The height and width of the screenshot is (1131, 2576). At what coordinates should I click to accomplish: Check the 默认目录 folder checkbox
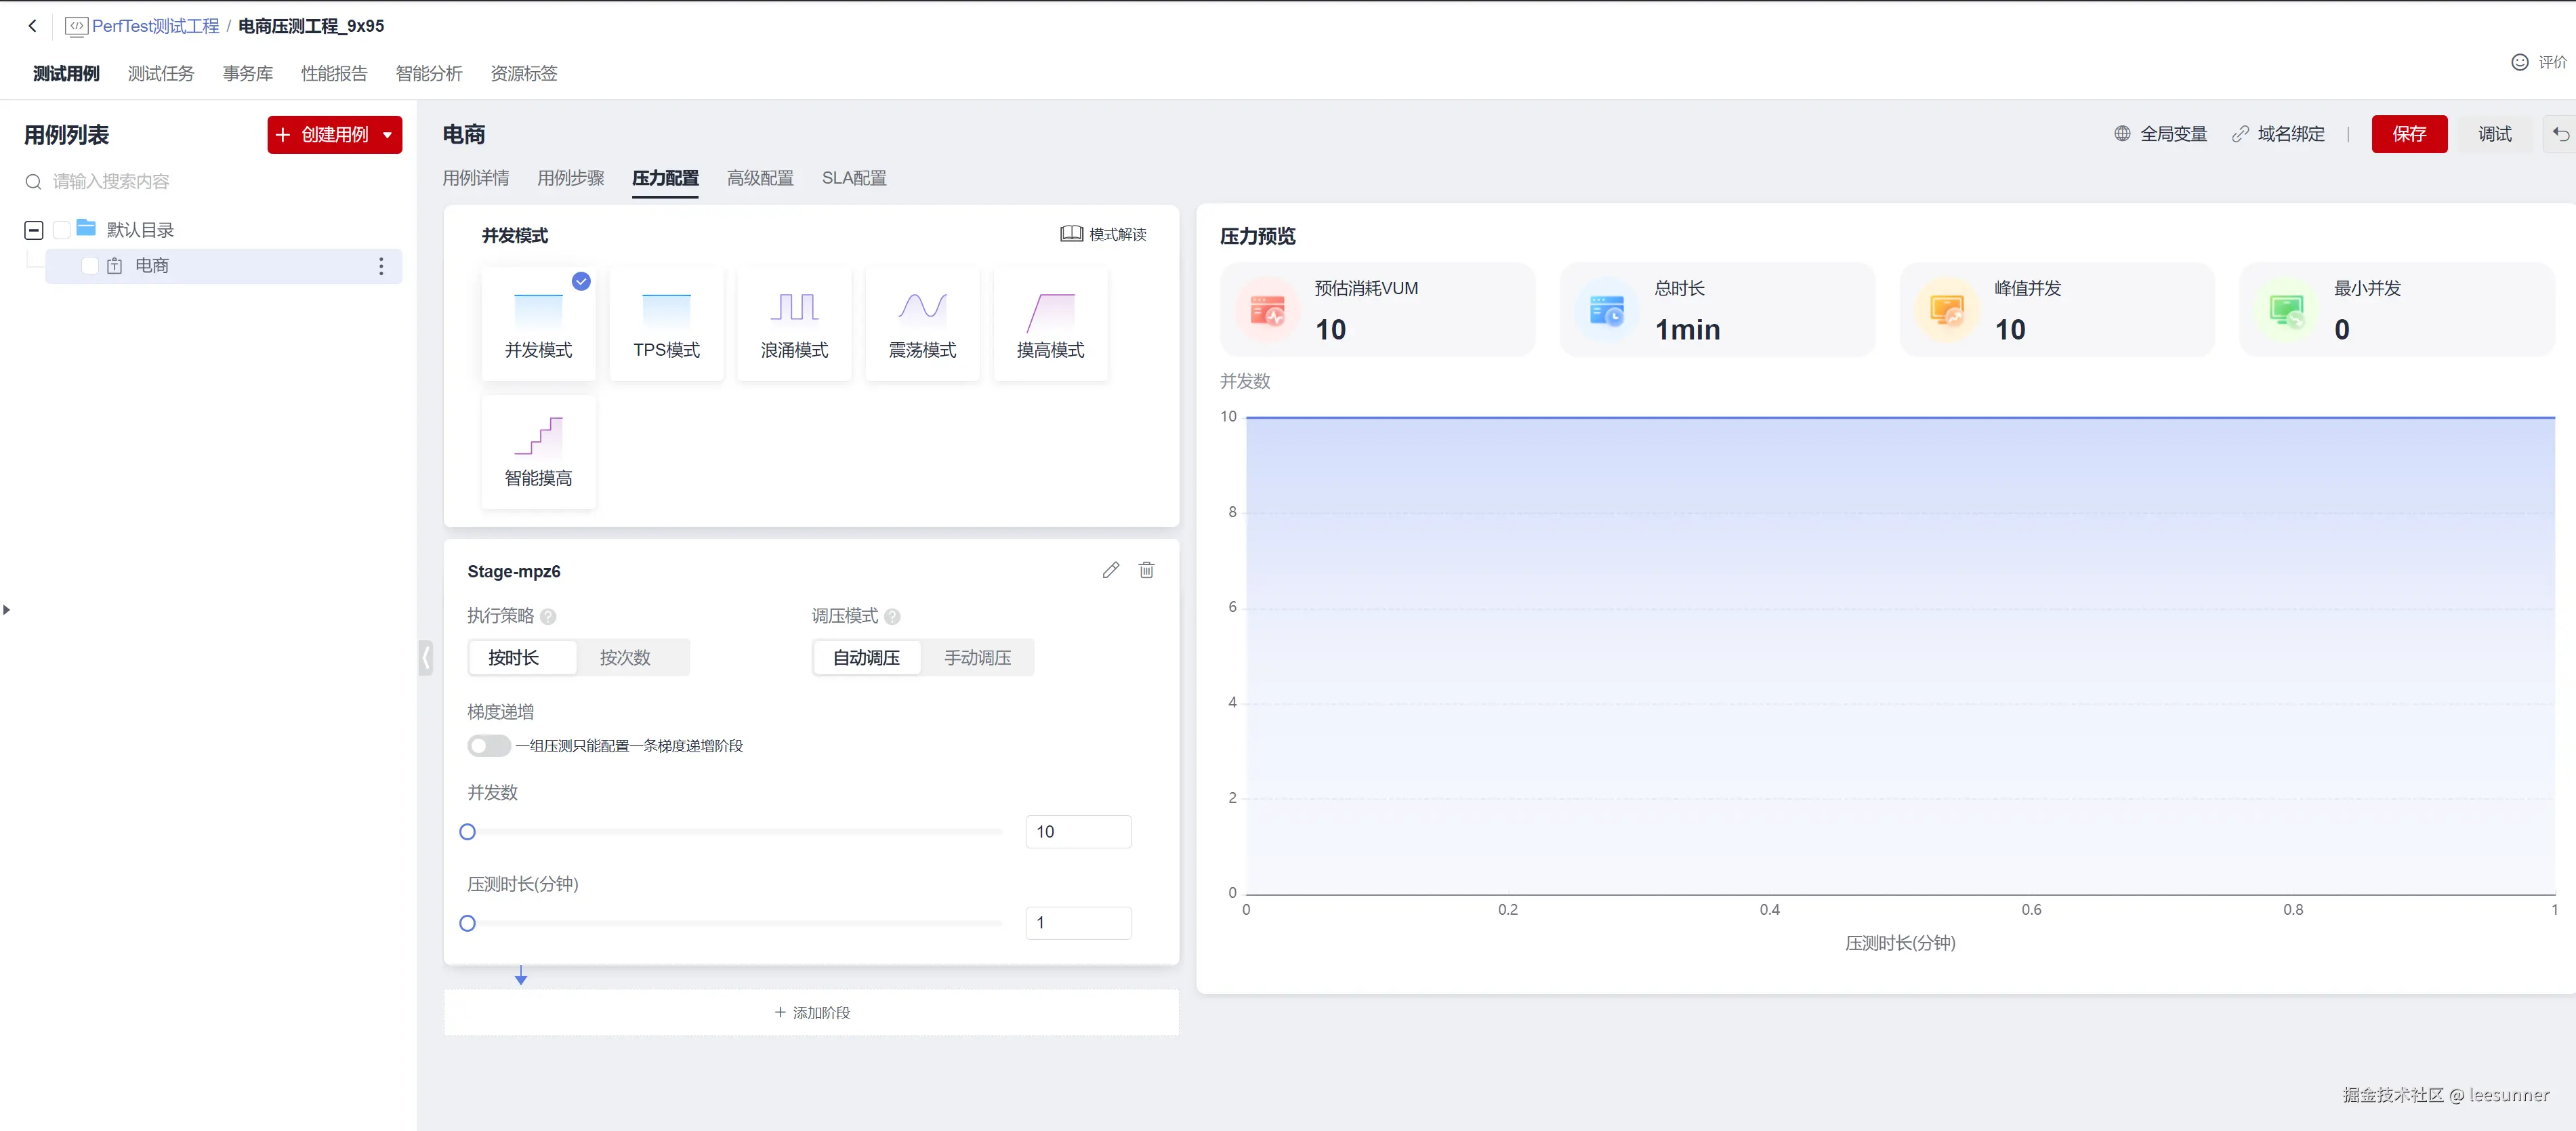coord(61,230)
